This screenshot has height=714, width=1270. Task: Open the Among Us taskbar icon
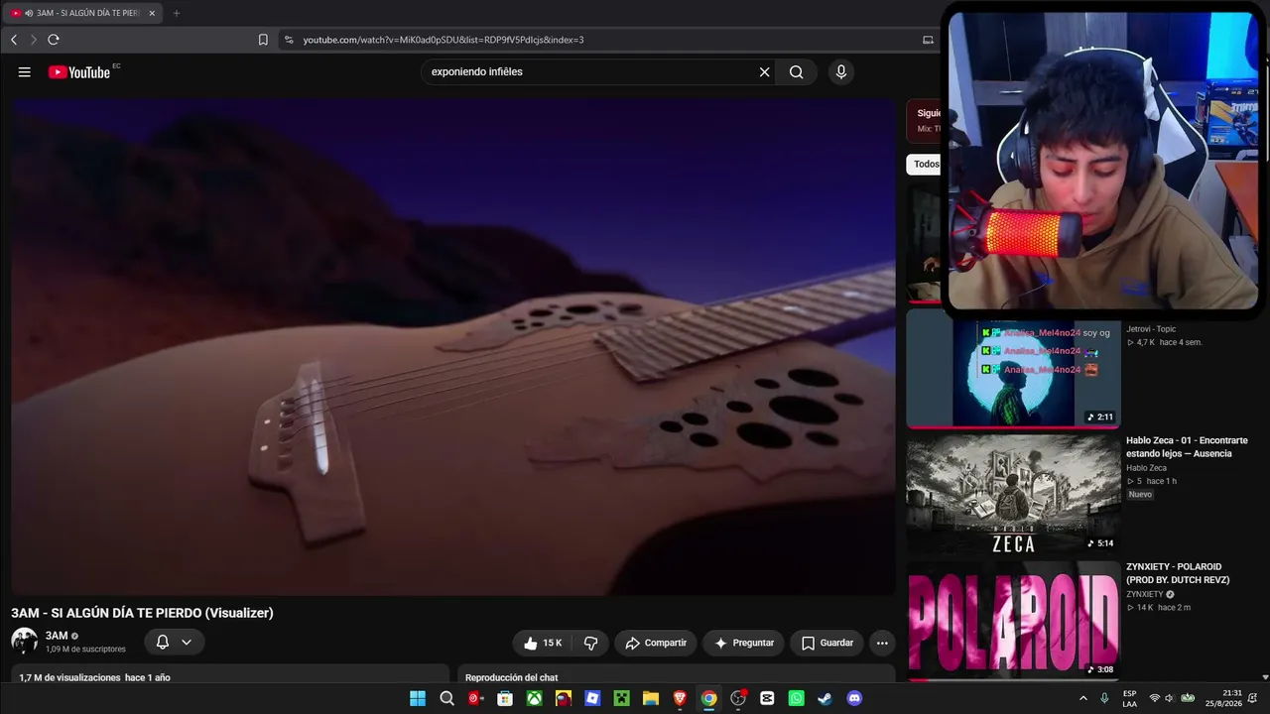coord(564,698)
